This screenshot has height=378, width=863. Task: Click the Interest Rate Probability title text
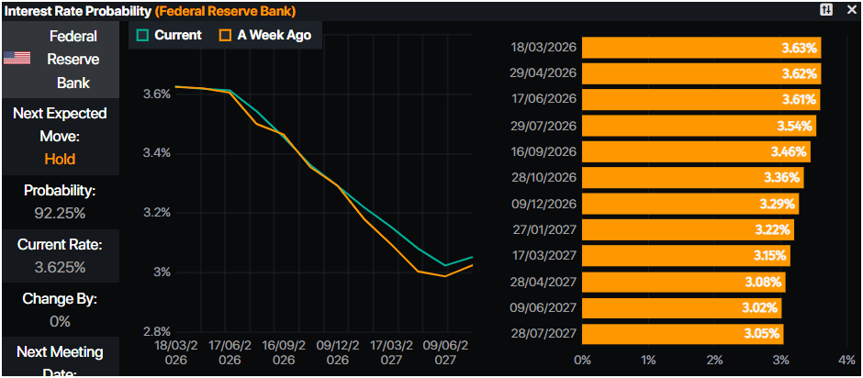pyautogui.click(x=78, y=10)
